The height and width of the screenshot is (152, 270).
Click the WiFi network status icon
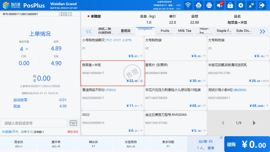pyautogui.click(x=188, y=5)
